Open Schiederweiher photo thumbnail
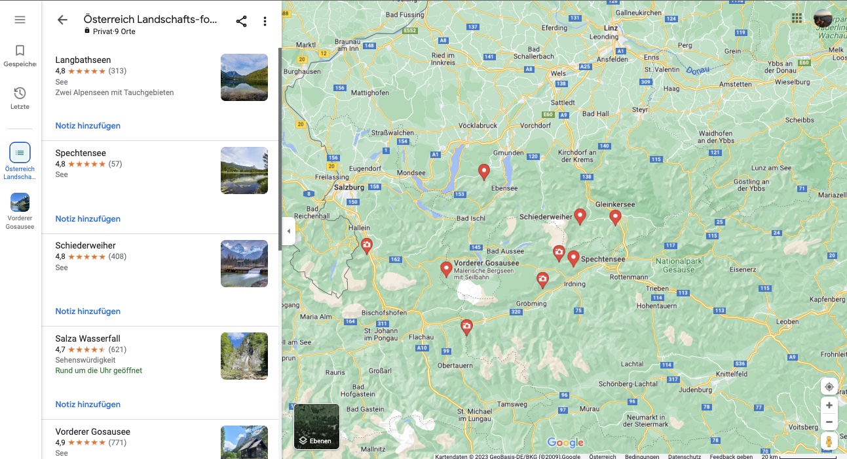 (244, 263)
